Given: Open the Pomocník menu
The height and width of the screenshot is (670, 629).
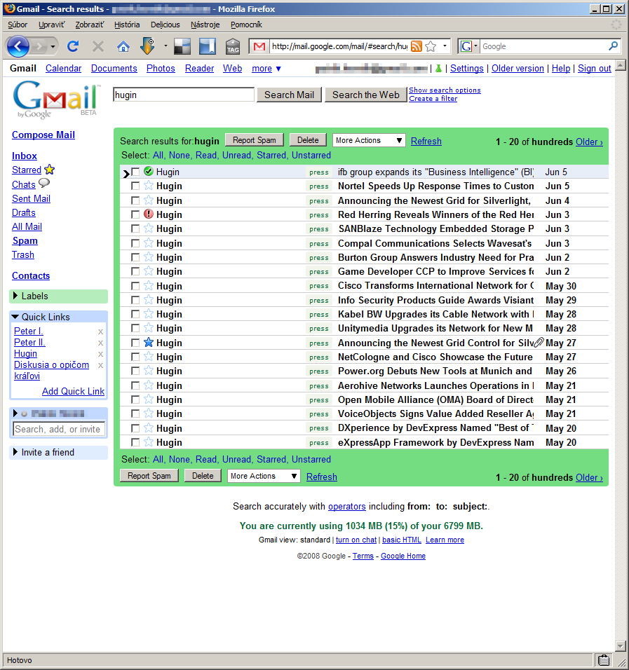Looking at the screenshot, I should click(246, 25).
